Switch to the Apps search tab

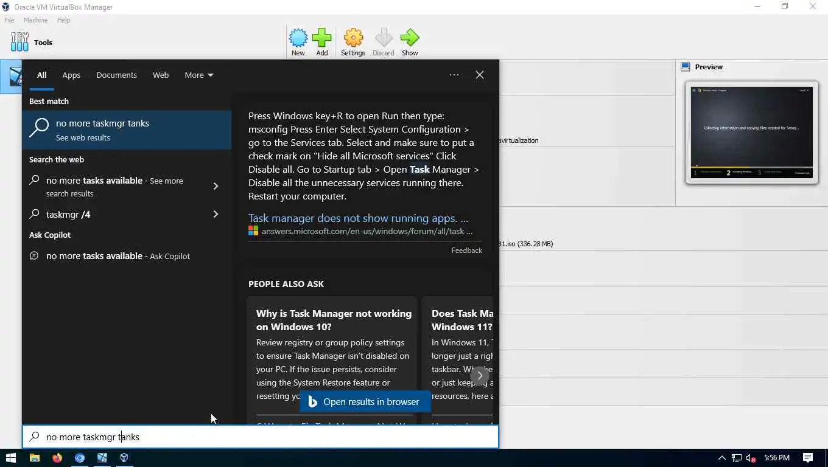pyautogui.click(x=71, y=75)
